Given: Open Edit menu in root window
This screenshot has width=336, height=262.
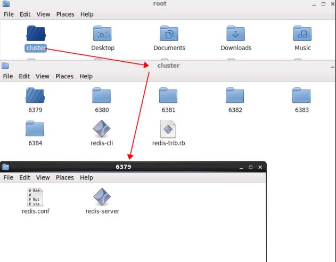Looking at the screenshot, I should [x=25, y=14].
